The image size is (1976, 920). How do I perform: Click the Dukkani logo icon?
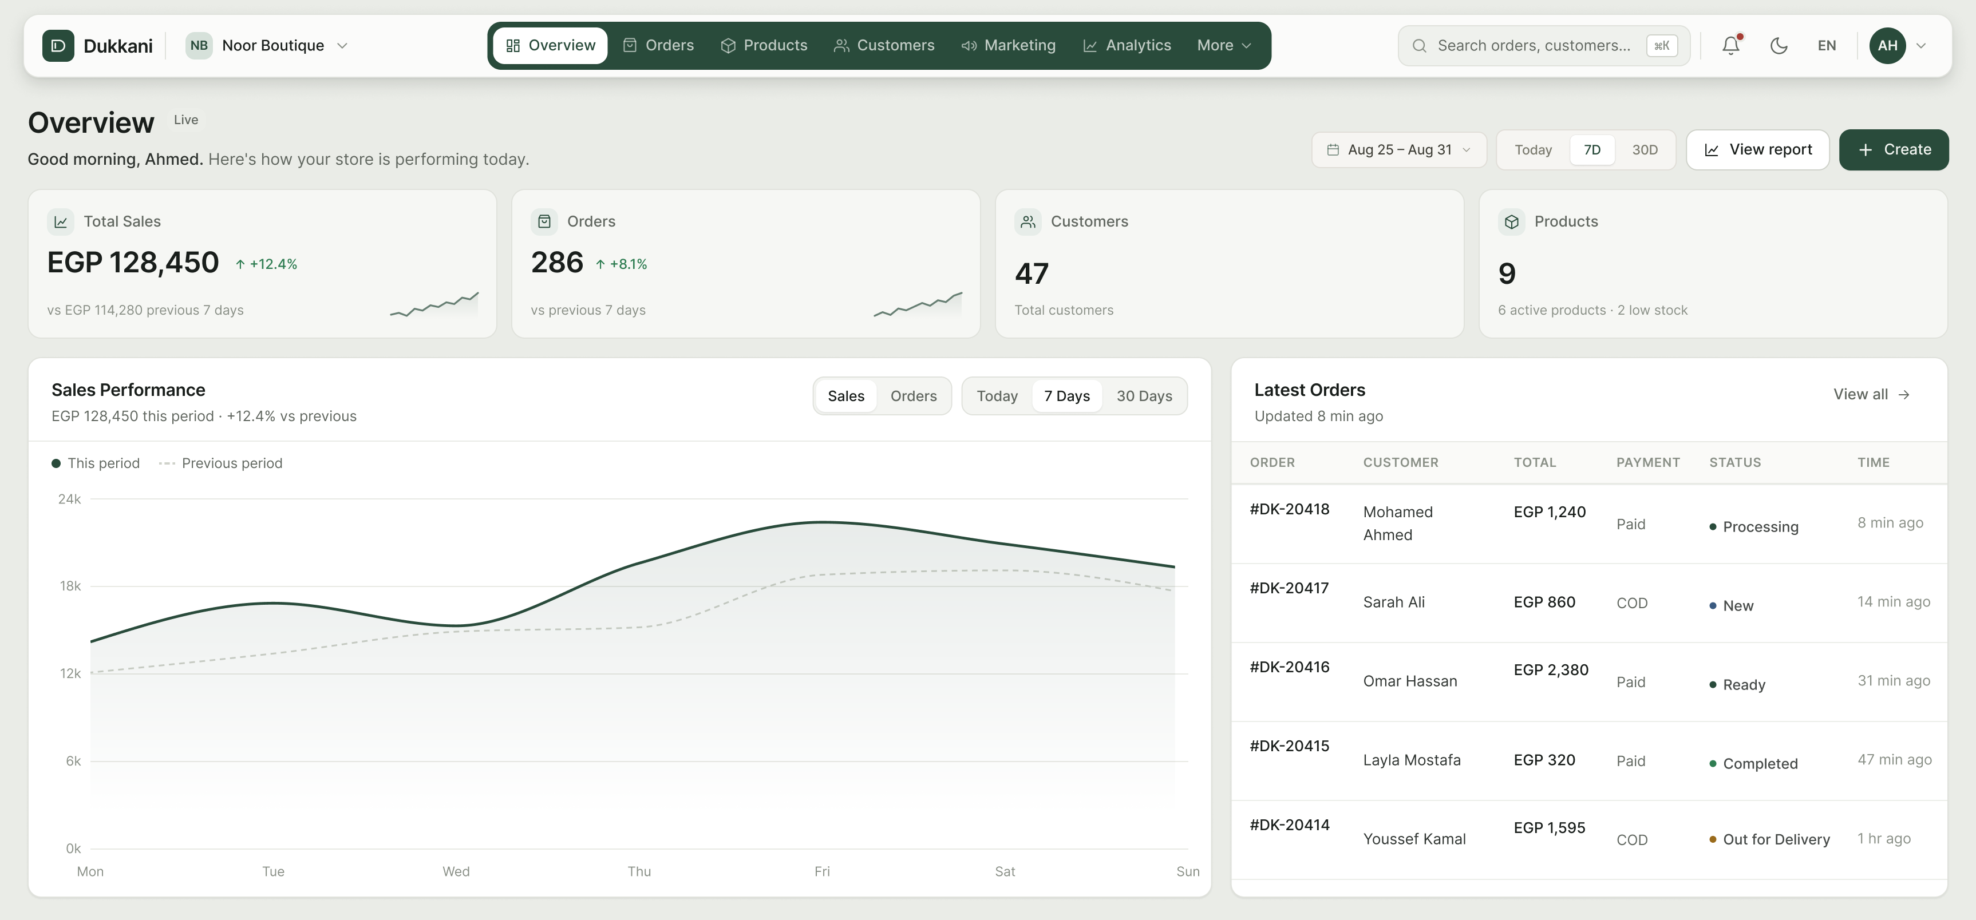58,46
